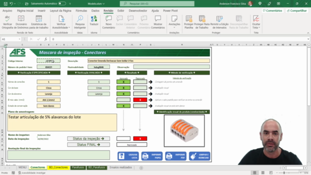Switch to Desenvolvedor tab
The image size is (311, 175).
tap(138, 11)
